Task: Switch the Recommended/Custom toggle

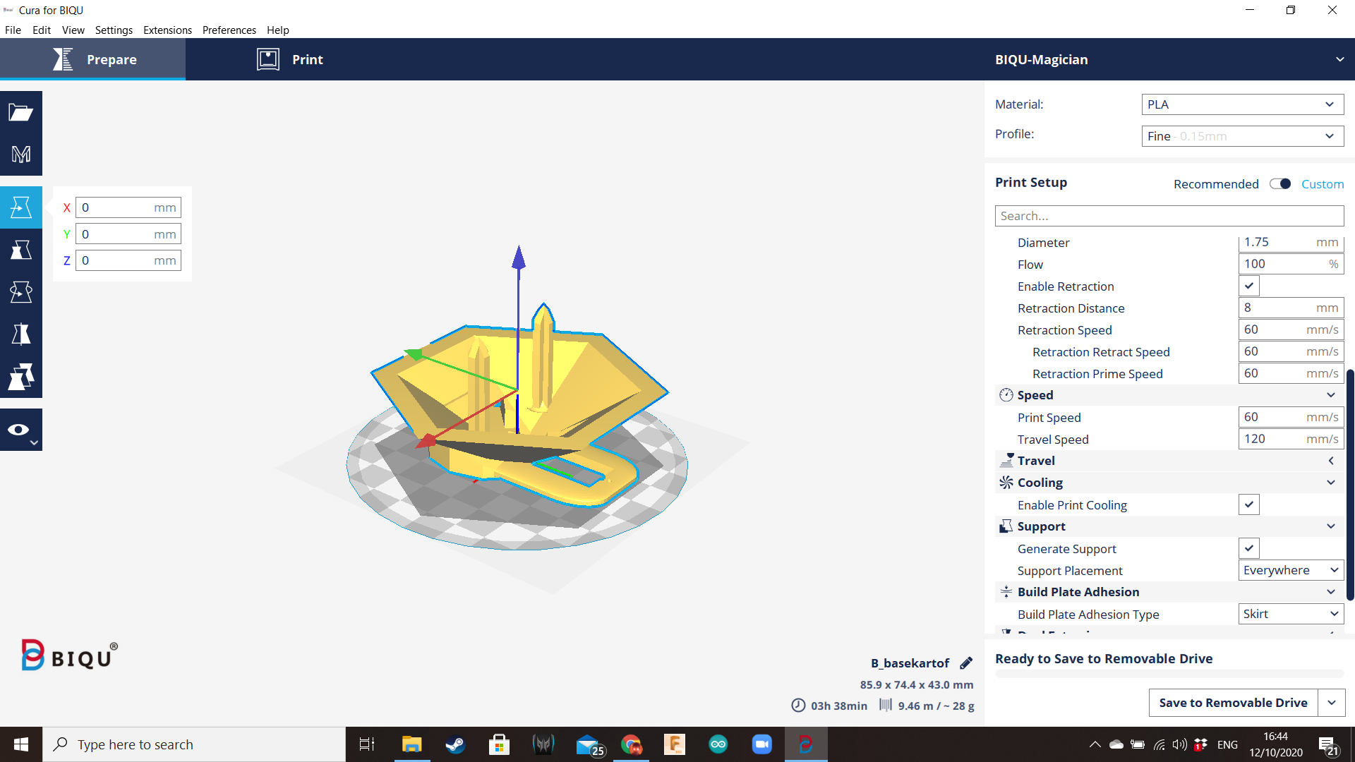Action: tap(1280, 184)
